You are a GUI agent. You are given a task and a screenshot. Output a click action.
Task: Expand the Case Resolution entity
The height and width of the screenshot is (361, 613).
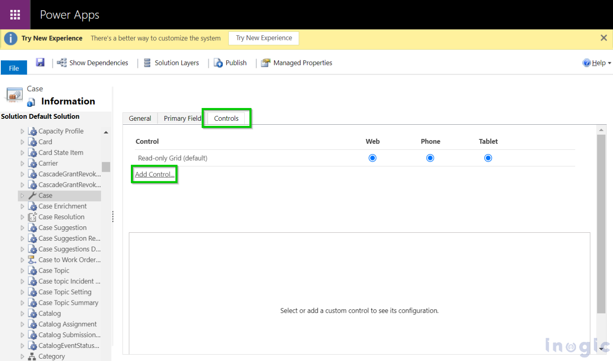click(23, 217)
